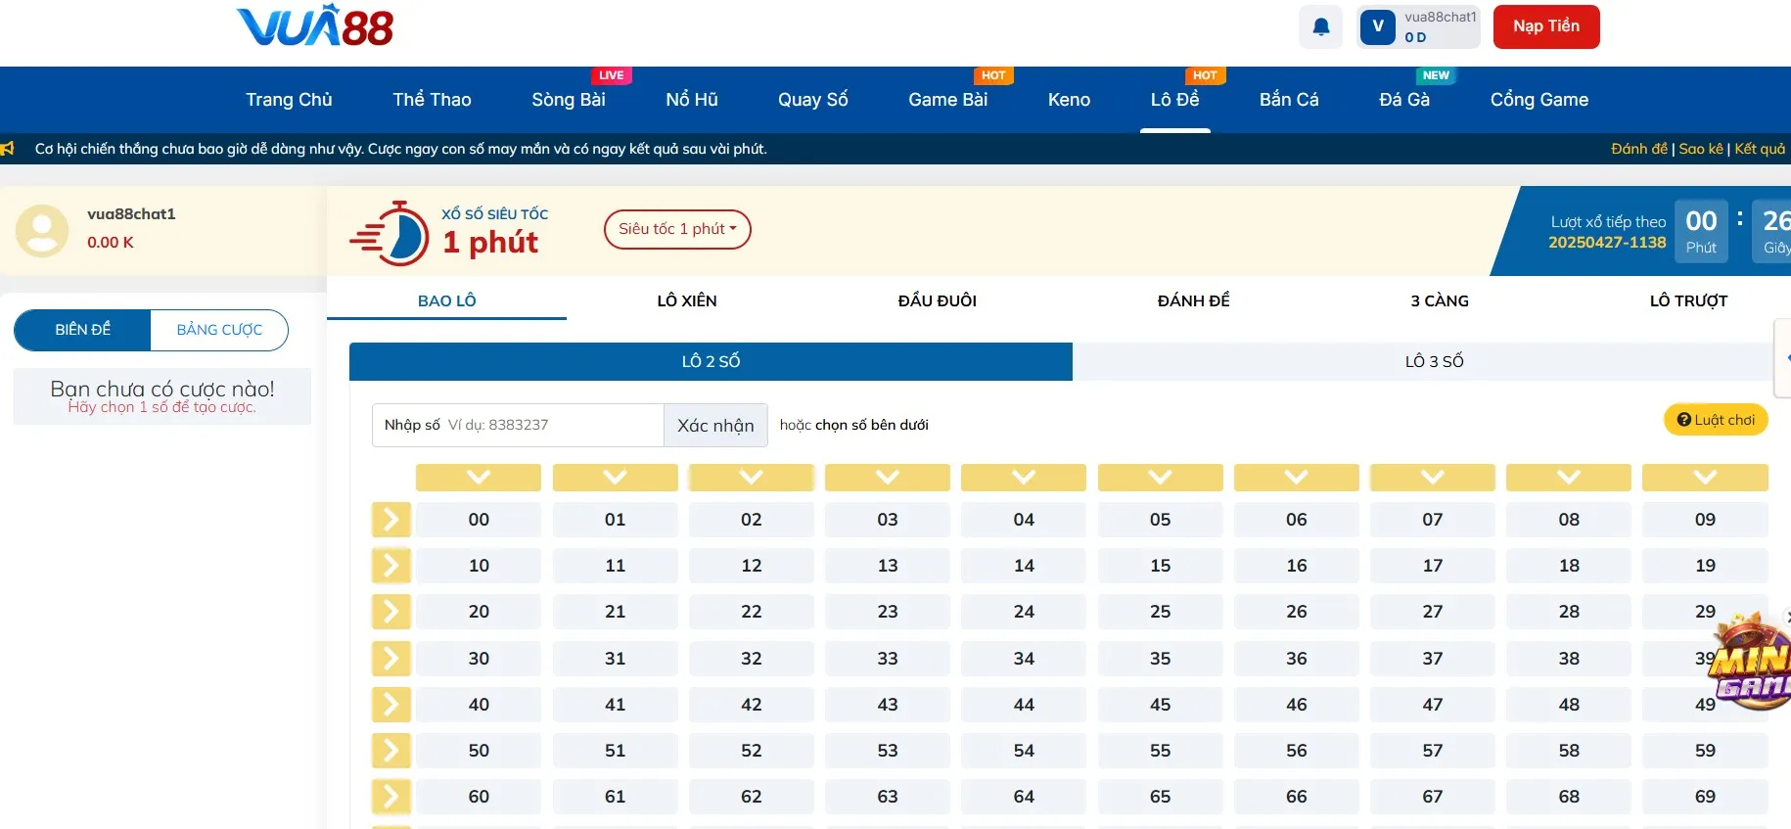Expand column chevron above 00
Image resolution: width=1791 pixels, height=829 pixels.
click(x=479, y=478)
